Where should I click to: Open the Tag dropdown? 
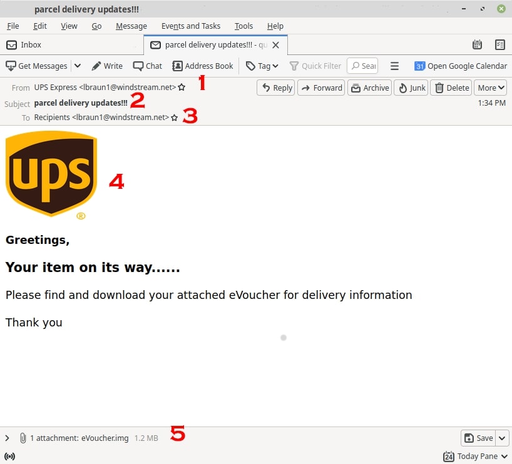coord(262,66)
